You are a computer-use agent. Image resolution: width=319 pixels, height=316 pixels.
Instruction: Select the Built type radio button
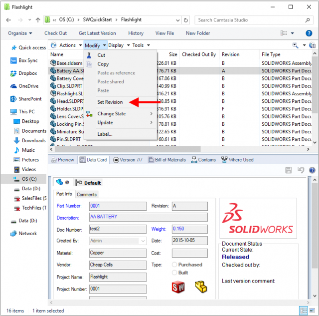[174, 273]
